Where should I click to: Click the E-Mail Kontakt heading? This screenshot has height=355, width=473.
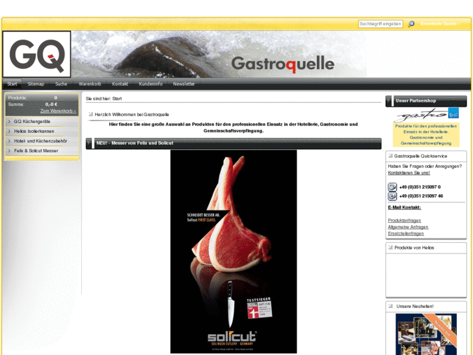pyautogui.click(x=404, y=207)
